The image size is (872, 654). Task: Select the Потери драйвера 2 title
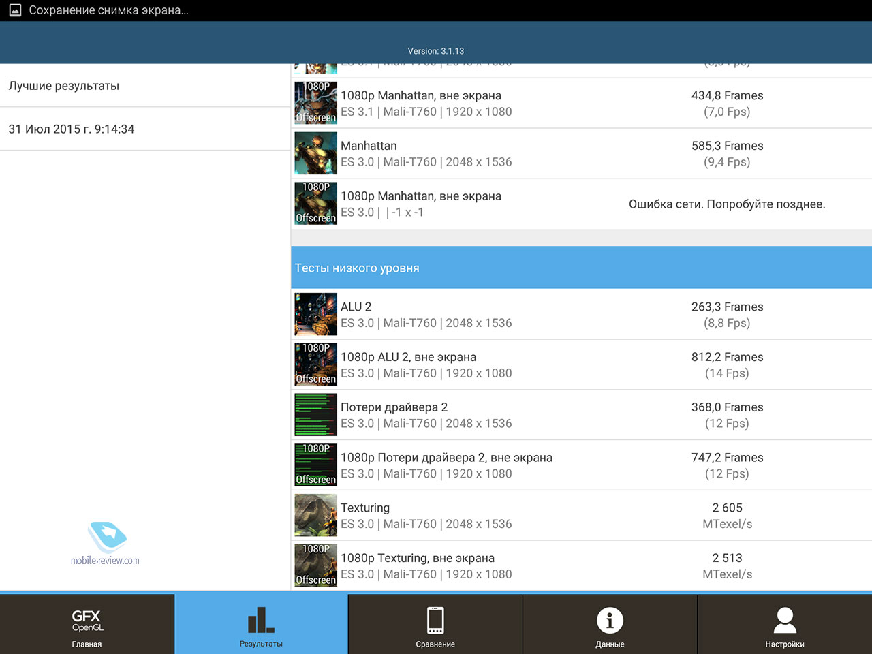click(x=394, y=407)
